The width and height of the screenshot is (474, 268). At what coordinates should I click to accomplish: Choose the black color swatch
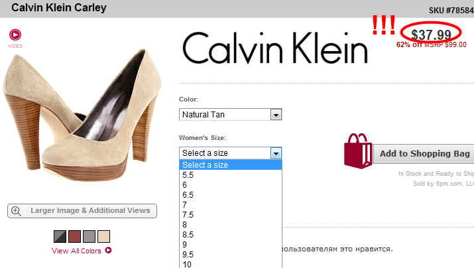(x=60, y=236)
